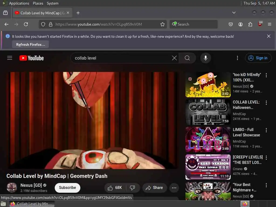Open the "too kiD frIEndly" 100% title link
276x207 pixels.
pos(247,77)
